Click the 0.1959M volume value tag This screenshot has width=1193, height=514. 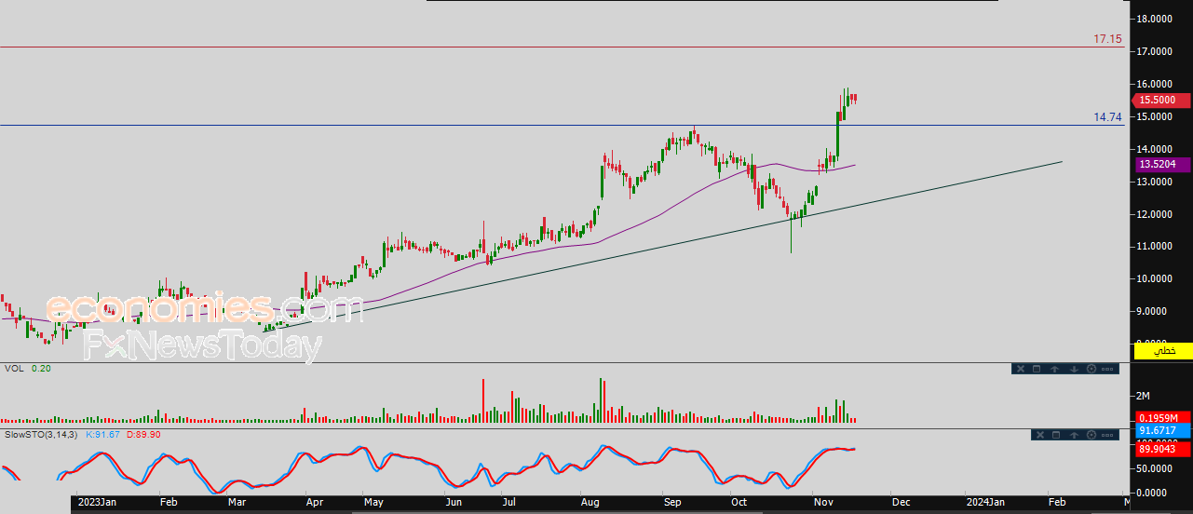(1163, 417)
